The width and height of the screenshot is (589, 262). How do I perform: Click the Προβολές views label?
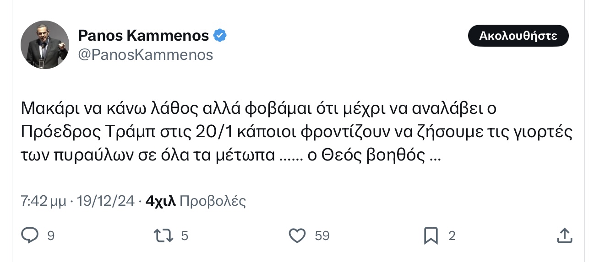[x=213, y=201]
